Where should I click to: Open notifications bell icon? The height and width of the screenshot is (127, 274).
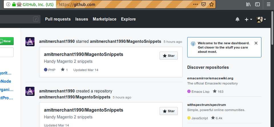pos(237,19)
